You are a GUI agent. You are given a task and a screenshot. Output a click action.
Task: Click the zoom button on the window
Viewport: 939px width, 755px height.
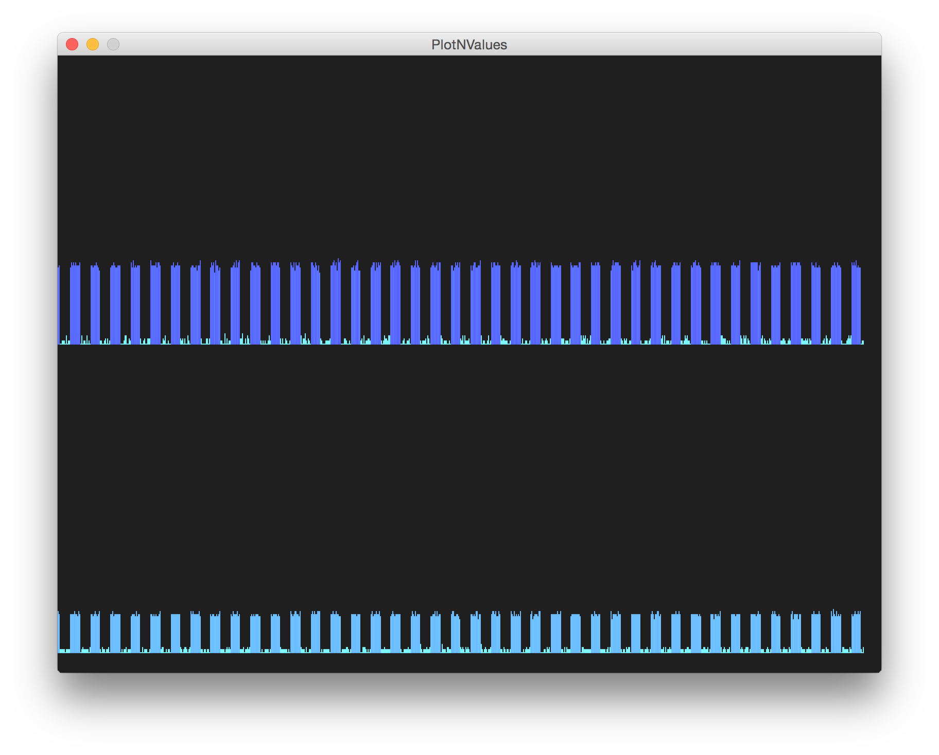coord(113,44)
